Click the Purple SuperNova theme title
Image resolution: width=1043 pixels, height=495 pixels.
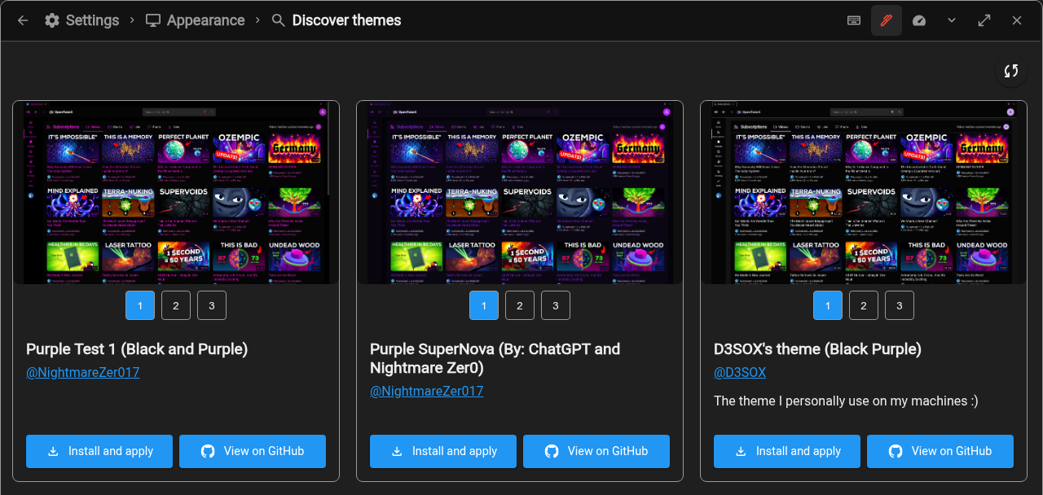tap(495, 358)
